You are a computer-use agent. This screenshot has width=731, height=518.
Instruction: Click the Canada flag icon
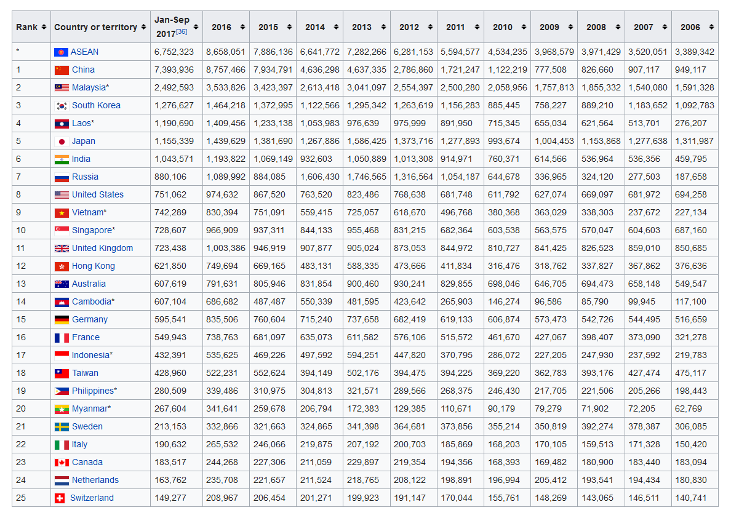(x=62, y=463)
